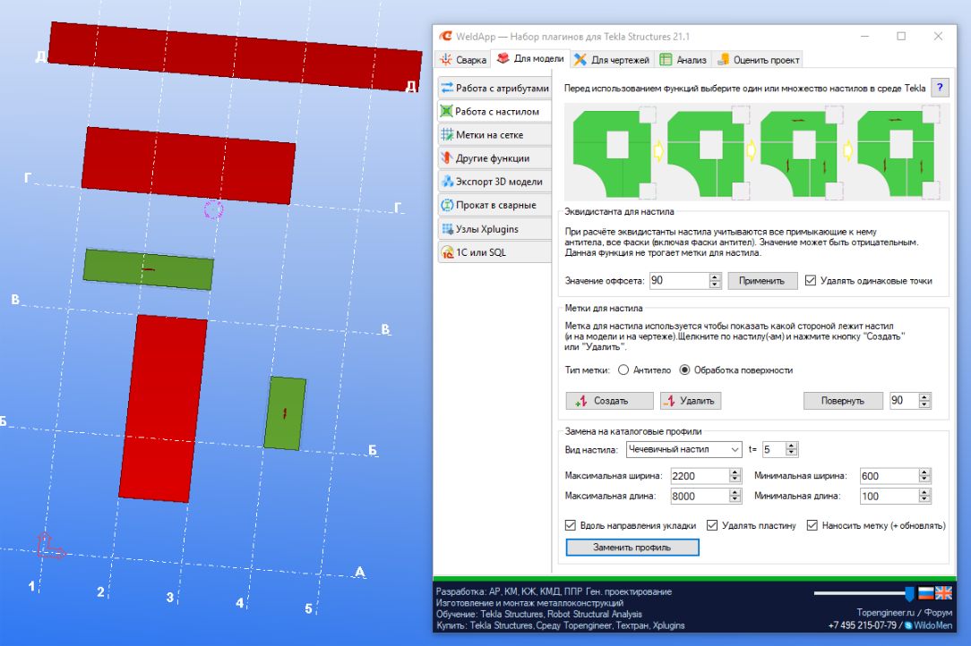Open Узлы Xplugins section
Screen dimensions: 971x646
494,229
